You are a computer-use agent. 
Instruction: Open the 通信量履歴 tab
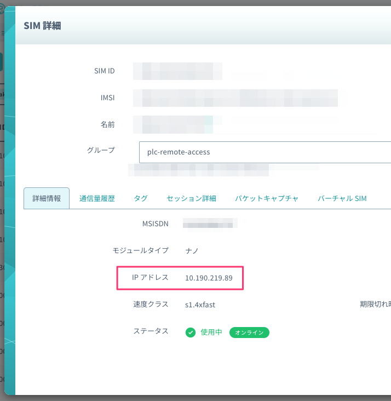97,198
